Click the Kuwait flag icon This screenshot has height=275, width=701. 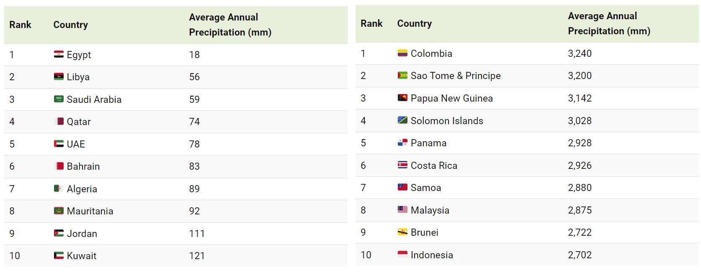point(59,255)
